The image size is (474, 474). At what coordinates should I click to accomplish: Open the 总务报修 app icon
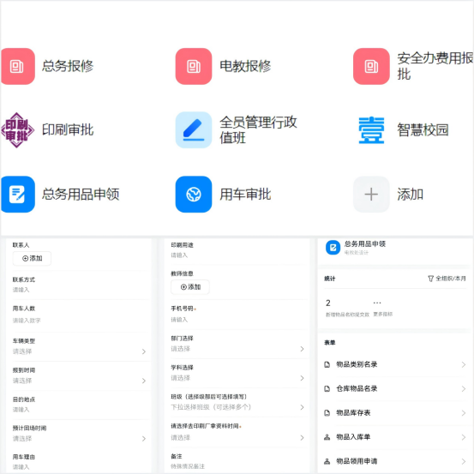(18, 66)
